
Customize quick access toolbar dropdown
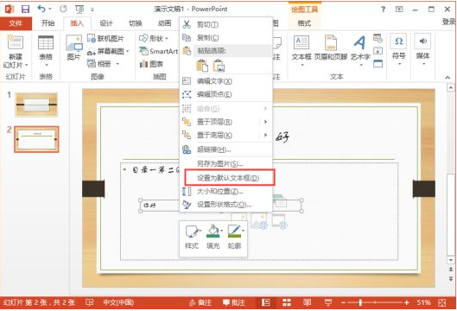pos(92,10)
